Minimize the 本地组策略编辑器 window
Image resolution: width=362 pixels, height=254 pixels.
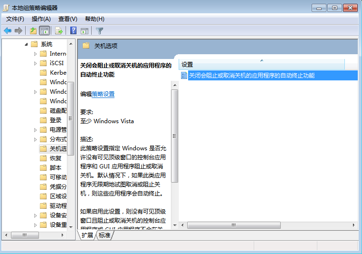click(x=319, y=8)
